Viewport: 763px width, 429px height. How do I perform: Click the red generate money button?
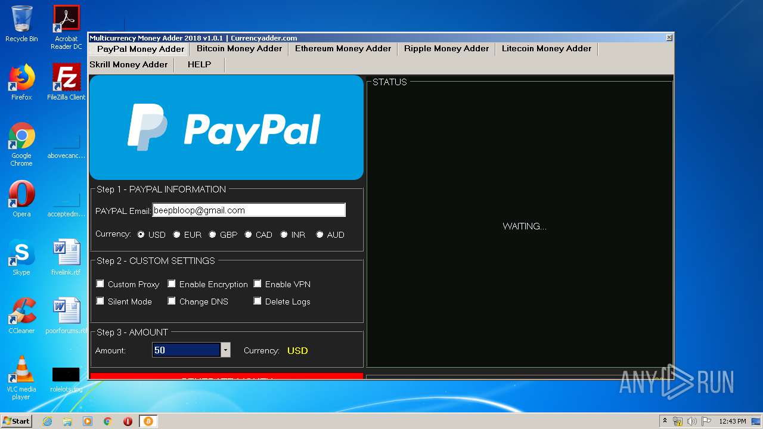[x=227, y=377]
